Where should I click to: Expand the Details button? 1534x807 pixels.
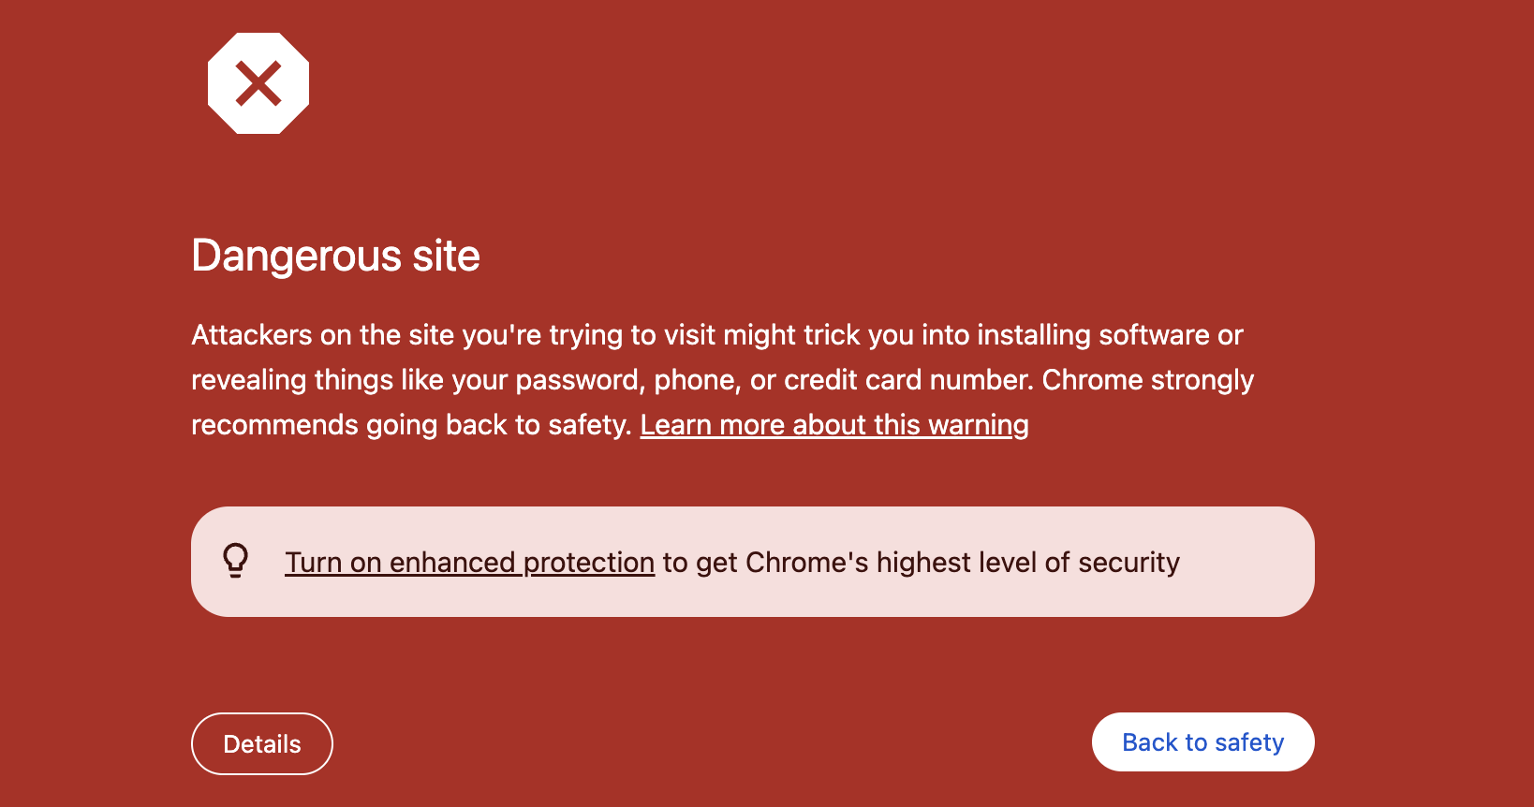click(x=262, y=744)
